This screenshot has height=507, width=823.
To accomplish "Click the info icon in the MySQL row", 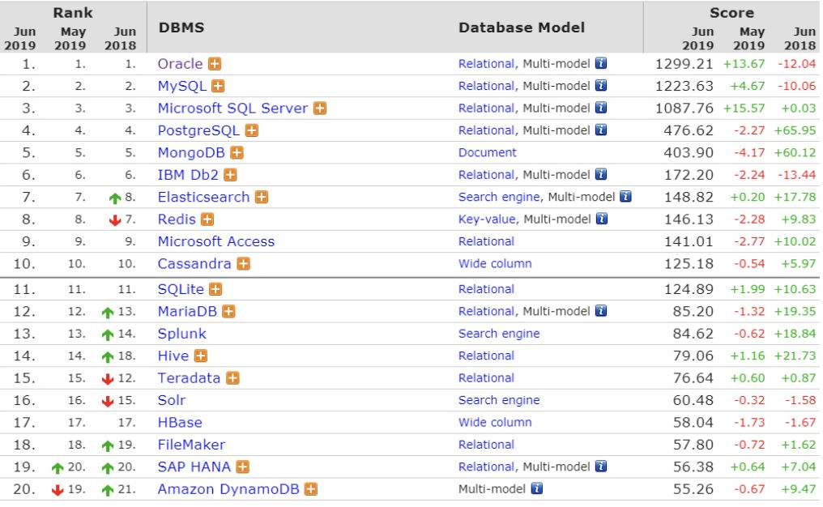I will (x=601, y=86).
